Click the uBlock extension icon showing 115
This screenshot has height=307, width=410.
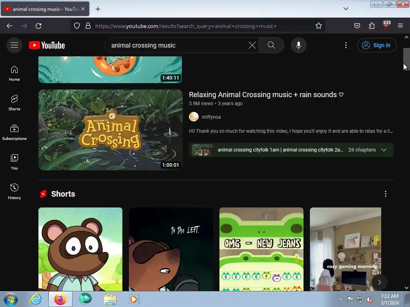386,25
